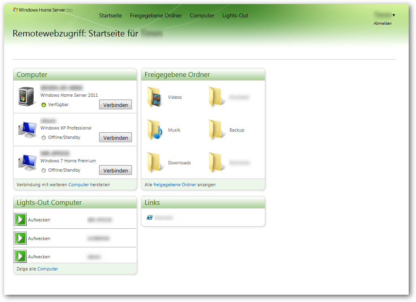
Task: Open the blurred-name folder beside Videos
Action: (216, 97)
